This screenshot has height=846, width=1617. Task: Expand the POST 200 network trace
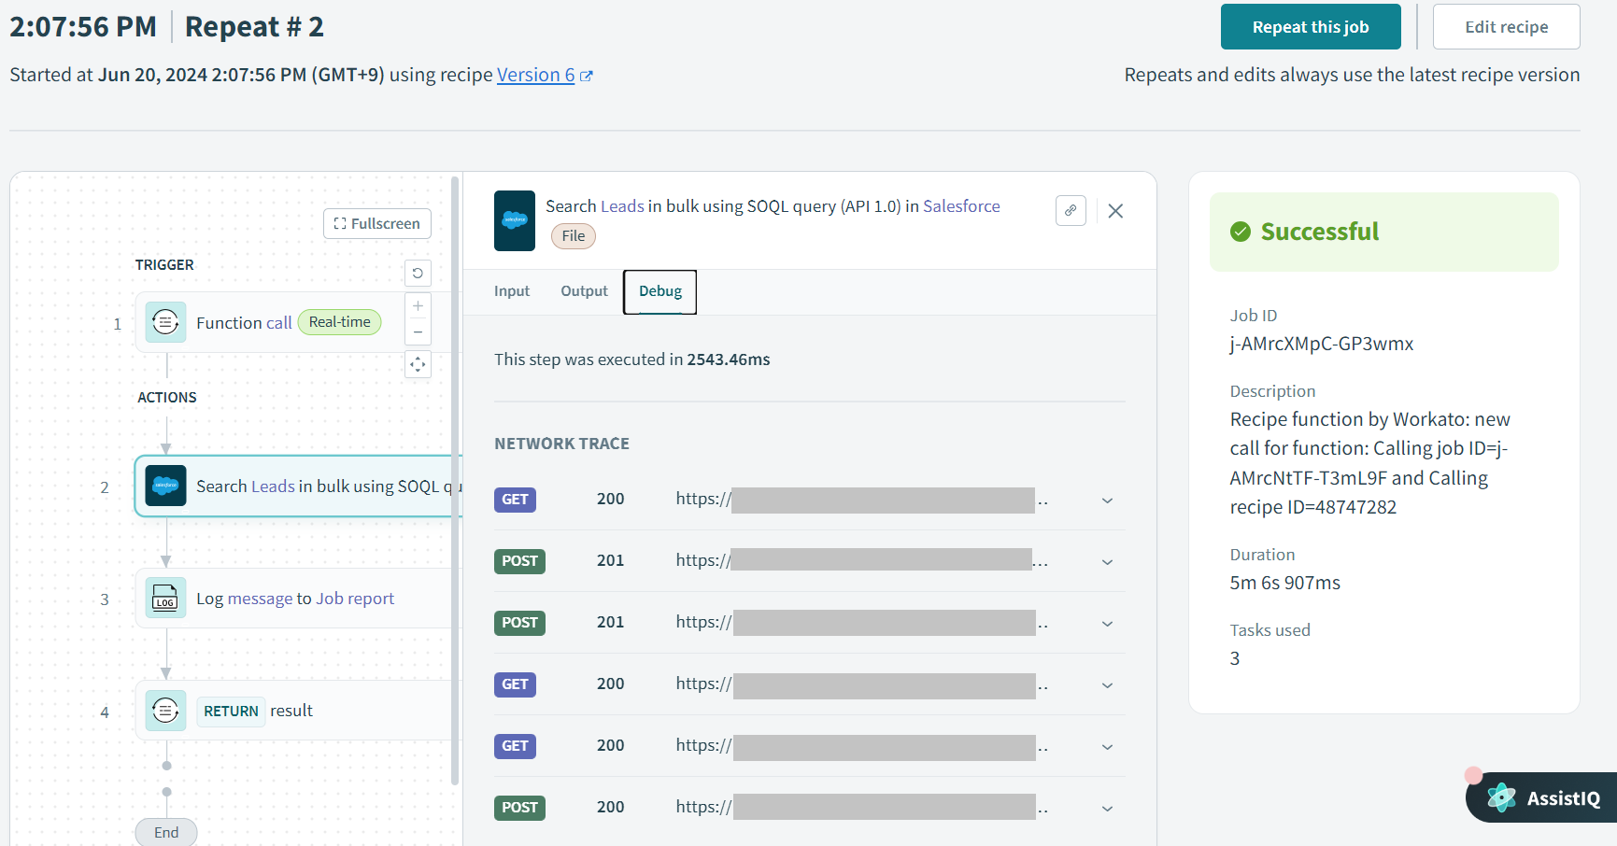click(x=1107, y=809)
